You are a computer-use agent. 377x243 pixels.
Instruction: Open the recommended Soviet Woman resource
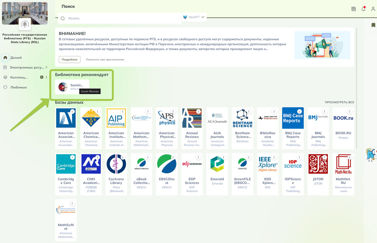click(x=72, y=87)
